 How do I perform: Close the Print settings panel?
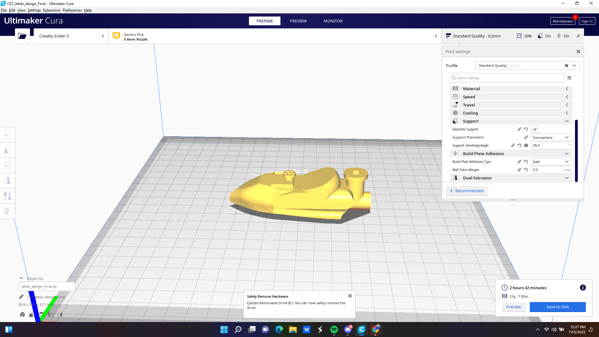tap(578, 51)
